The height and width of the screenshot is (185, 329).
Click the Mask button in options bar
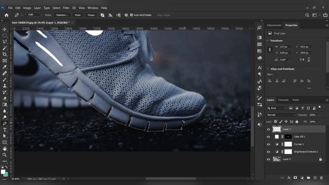coord(78,15)
